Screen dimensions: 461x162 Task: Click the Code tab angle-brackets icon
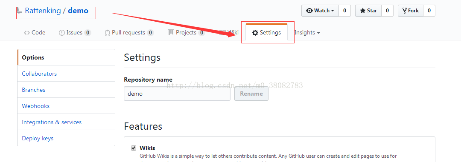pyautogui.click(x=27, y=32)
